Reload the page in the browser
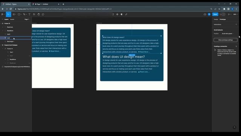241x136 pixels. pos(11,9)
